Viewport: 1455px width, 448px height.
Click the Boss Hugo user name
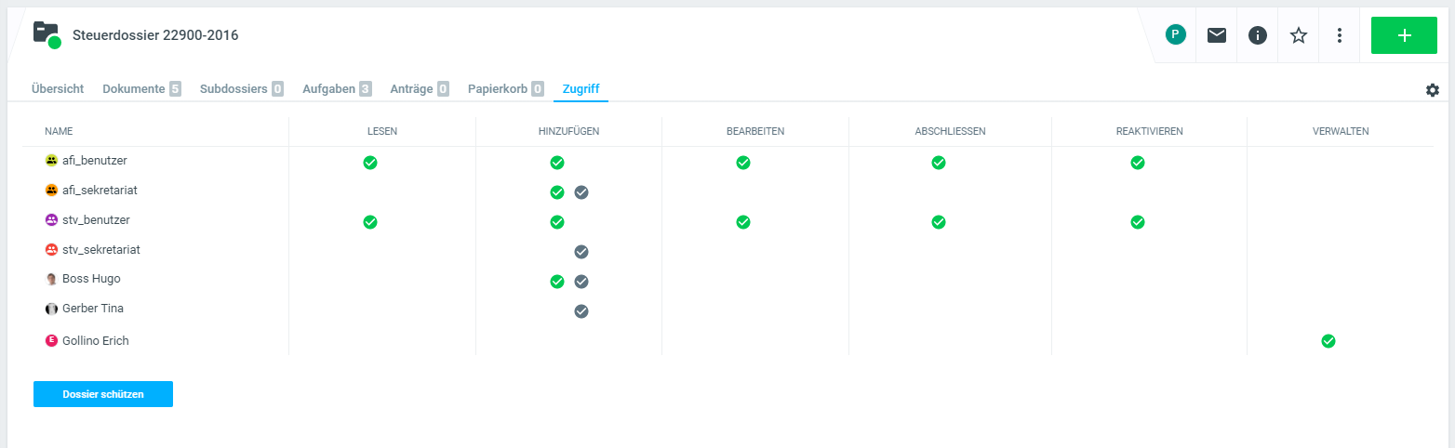coord(91,279)
